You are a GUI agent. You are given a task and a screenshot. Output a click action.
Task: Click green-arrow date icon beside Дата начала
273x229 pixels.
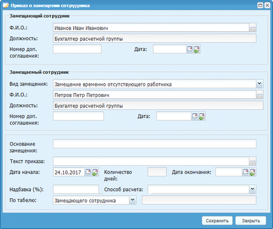click(95, 172)
